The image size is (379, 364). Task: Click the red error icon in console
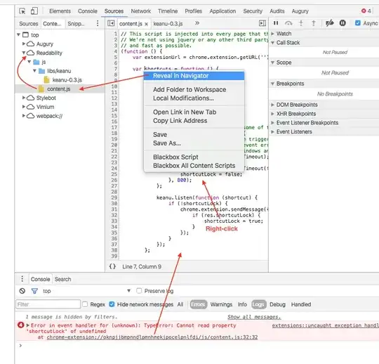pos(21,325)
